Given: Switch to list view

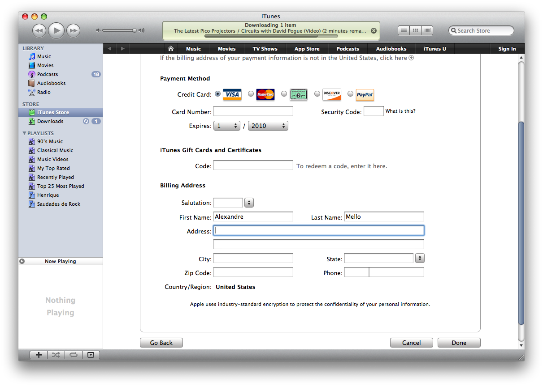Looking at the screenshot, I should click(404, 30).
